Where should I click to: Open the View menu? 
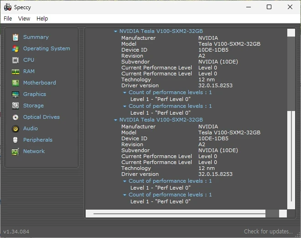click(x=24, y=18)
